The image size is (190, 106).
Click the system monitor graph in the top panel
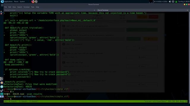(151, 1)
